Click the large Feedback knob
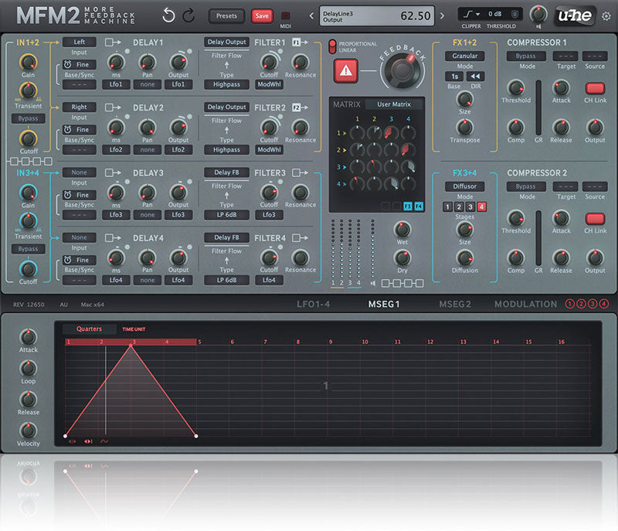618x531 pixels. 402,70
